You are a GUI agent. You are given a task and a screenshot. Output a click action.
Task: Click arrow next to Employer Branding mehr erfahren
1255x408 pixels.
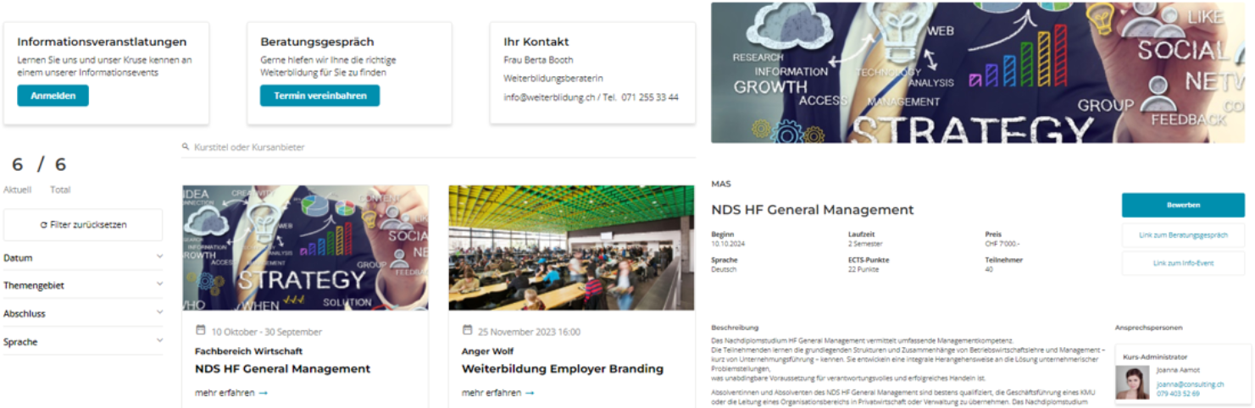pos(530,393)
